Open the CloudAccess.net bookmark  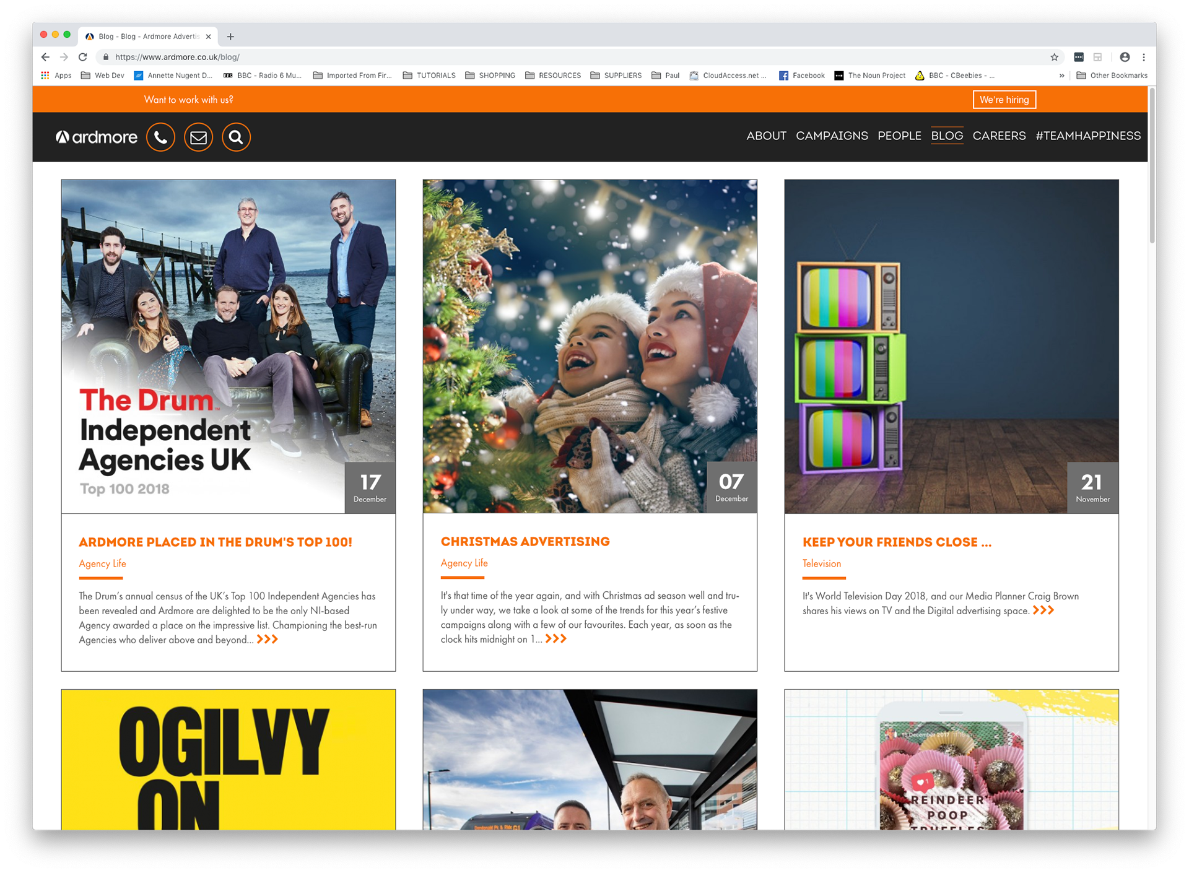(728, 76)
